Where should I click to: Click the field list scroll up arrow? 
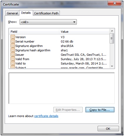(112, 31)
